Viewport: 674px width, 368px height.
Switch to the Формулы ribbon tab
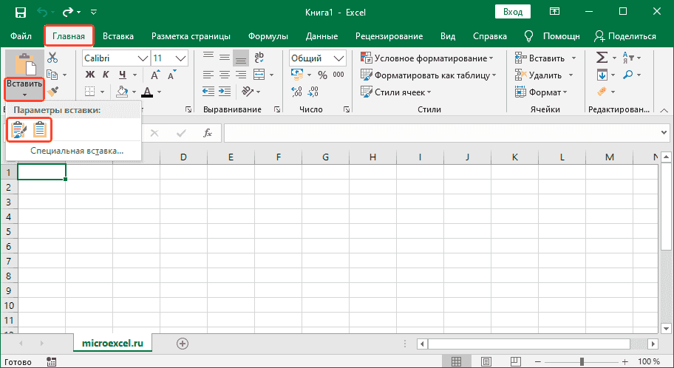click(x=268, y=35)
